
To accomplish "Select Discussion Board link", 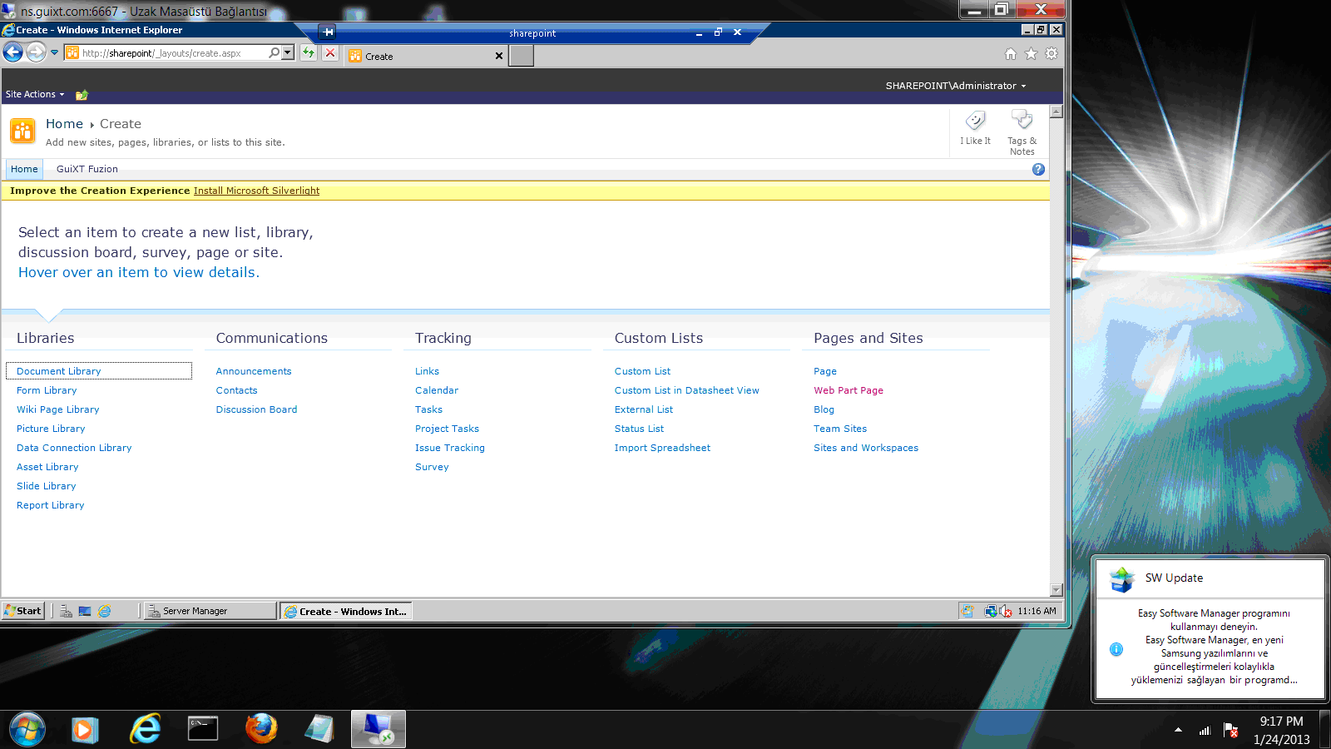I will (256, 409).
